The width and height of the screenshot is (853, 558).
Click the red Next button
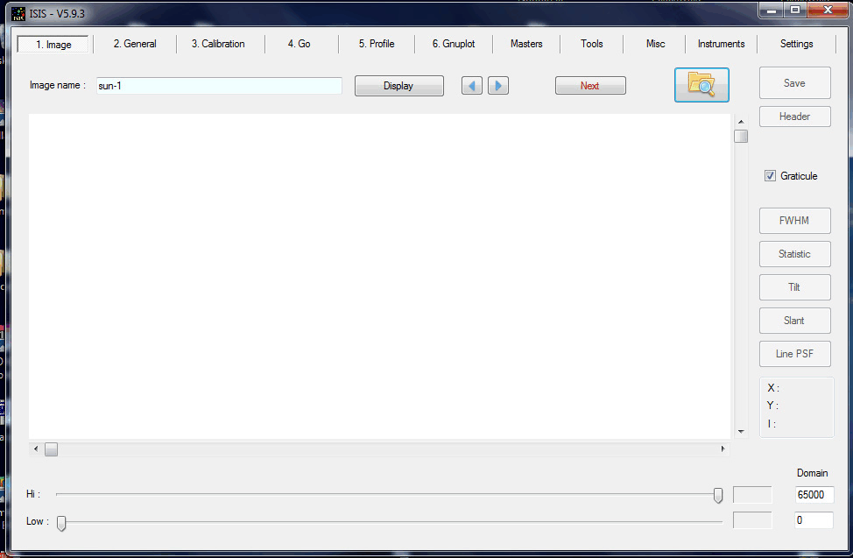coord(590,86)
